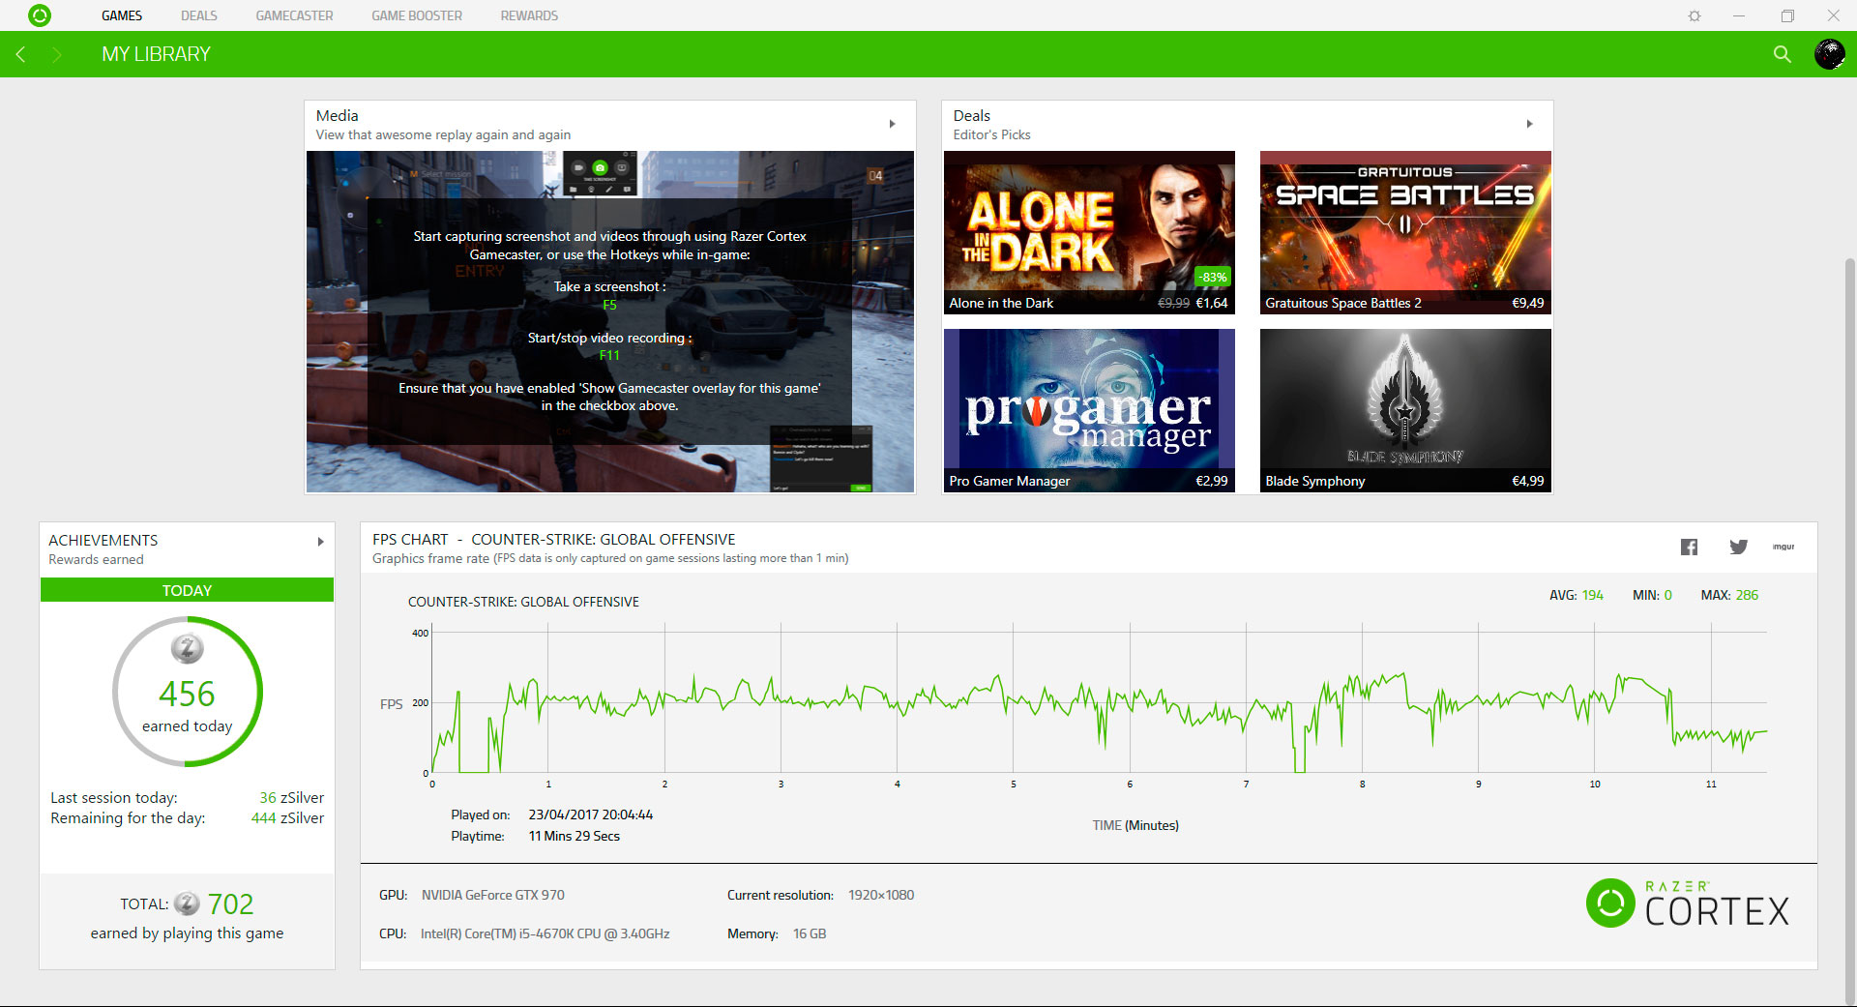Viewport: 1857px width, 1007px height.
Task: Go to the Rewards tab
Action: [529, 15]
